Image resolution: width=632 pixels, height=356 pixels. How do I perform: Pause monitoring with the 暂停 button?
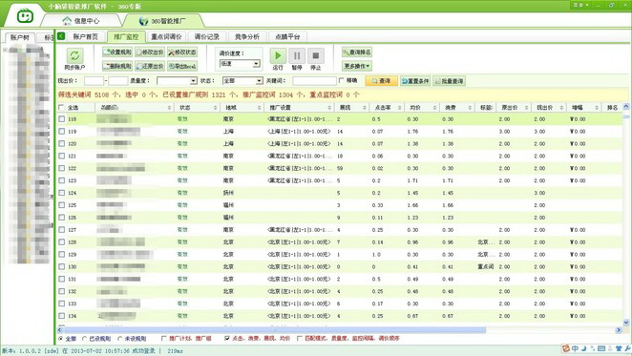(x=297, y=55)
